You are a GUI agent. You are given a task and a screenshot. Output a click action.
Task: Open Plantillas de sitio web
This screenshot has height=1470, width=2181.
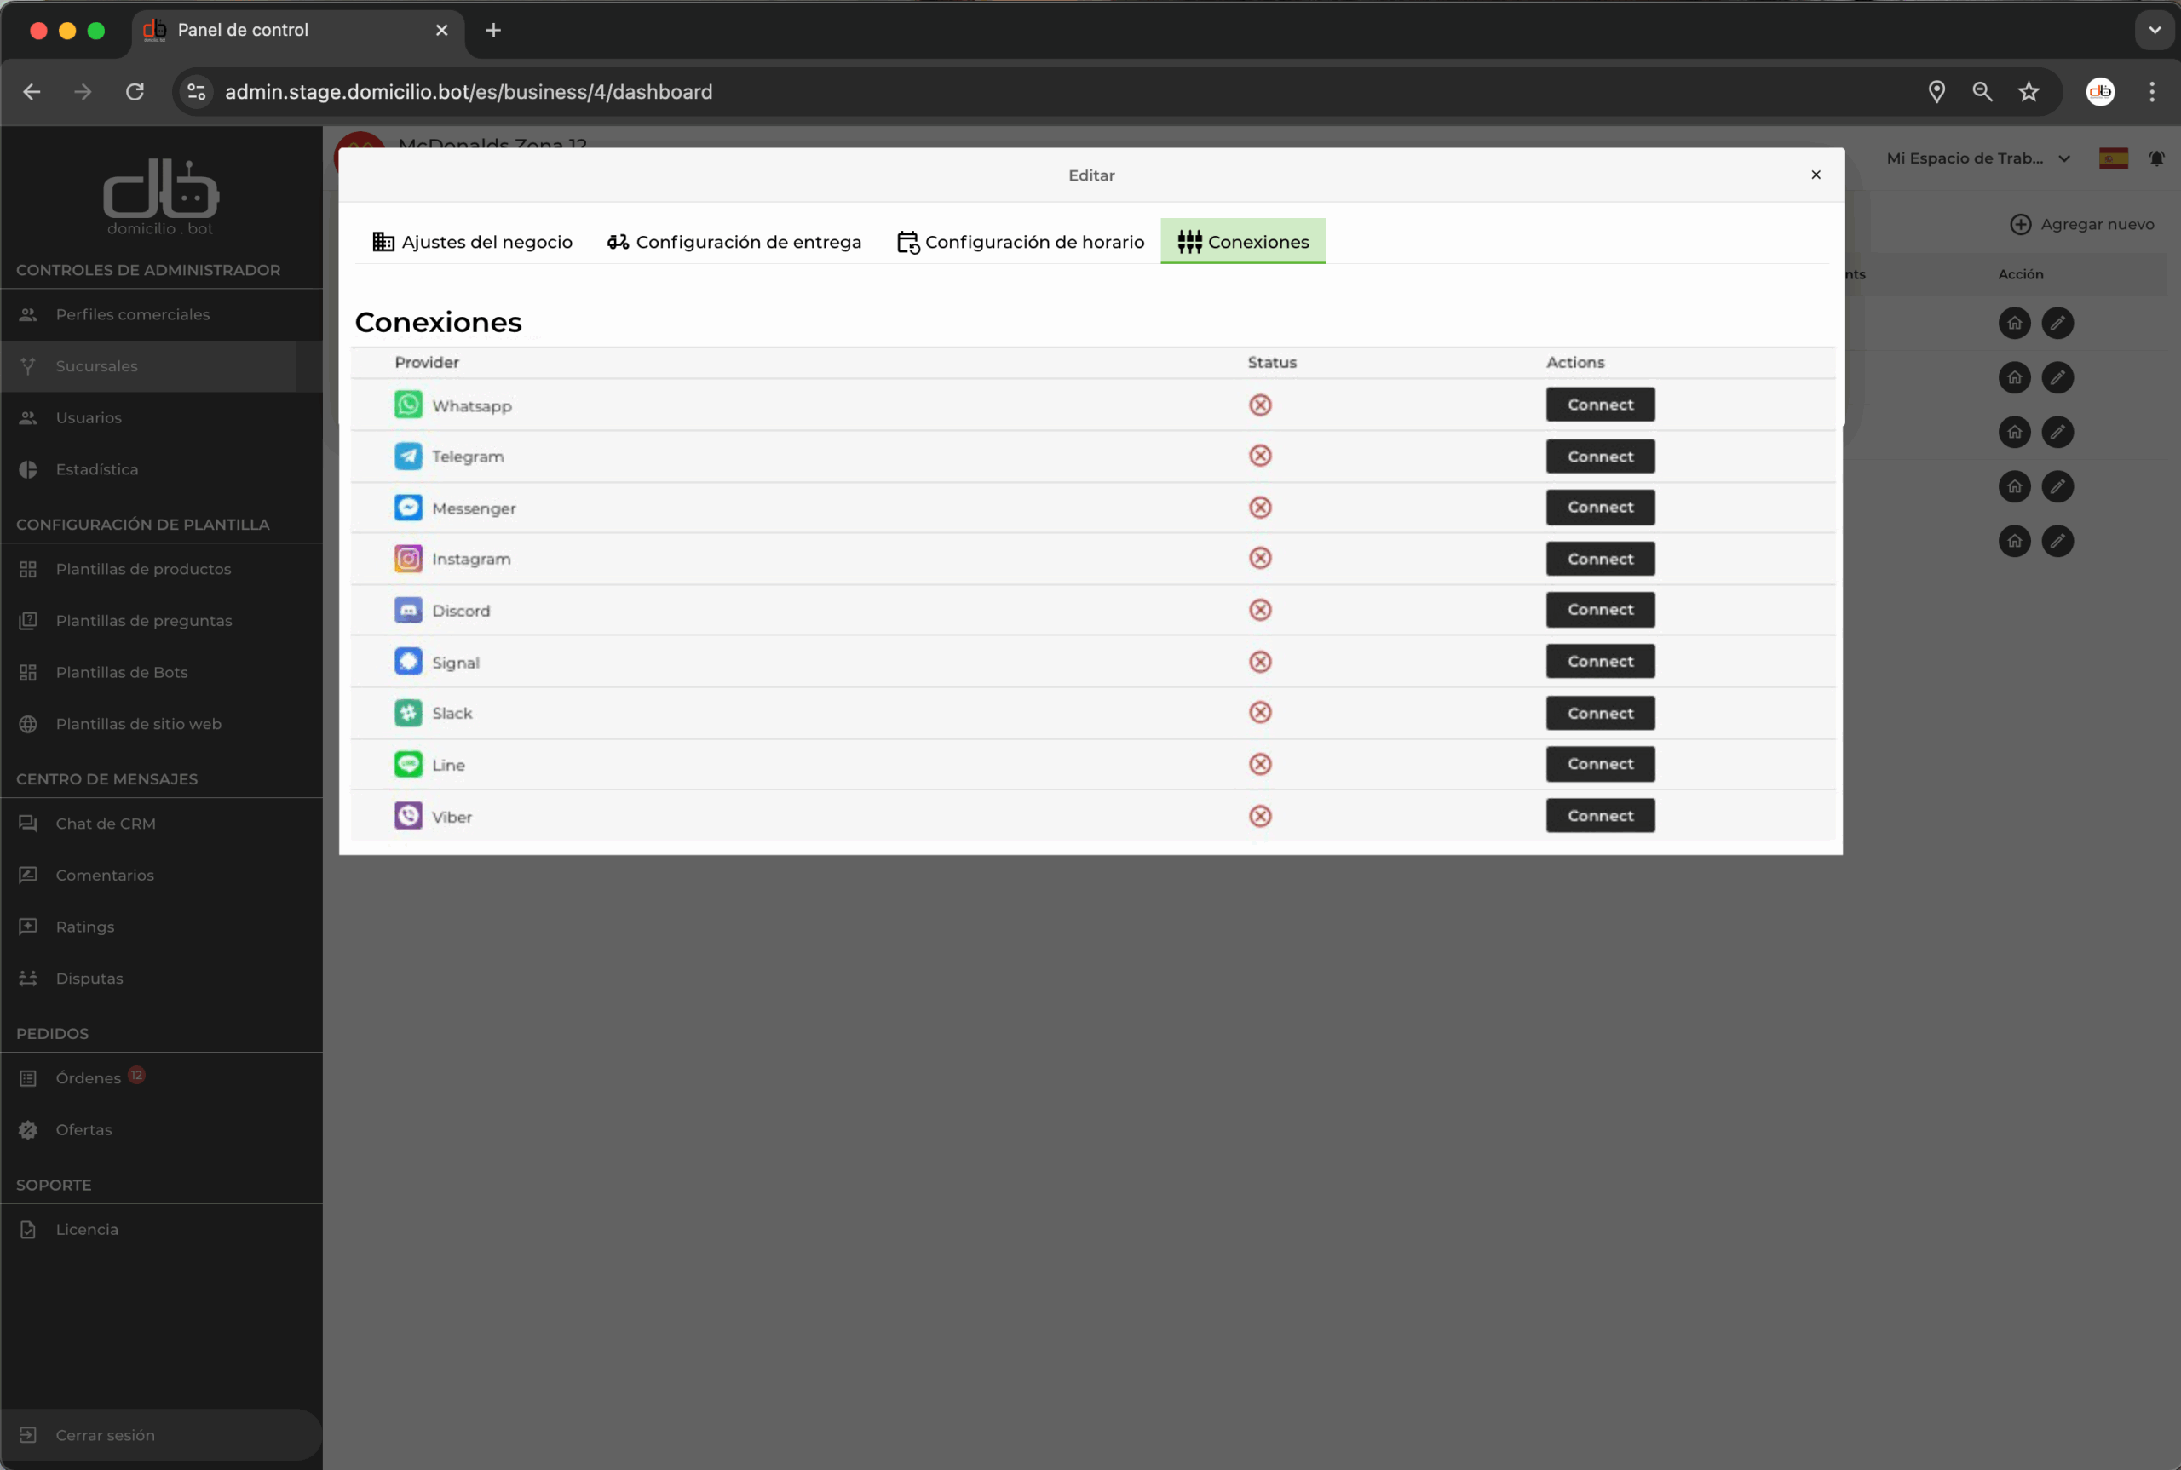(x=161, y=724)
